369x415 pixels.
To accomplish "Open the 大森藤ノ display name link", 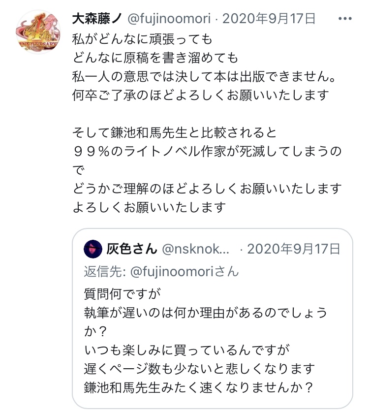I will (x=96, y=19).
